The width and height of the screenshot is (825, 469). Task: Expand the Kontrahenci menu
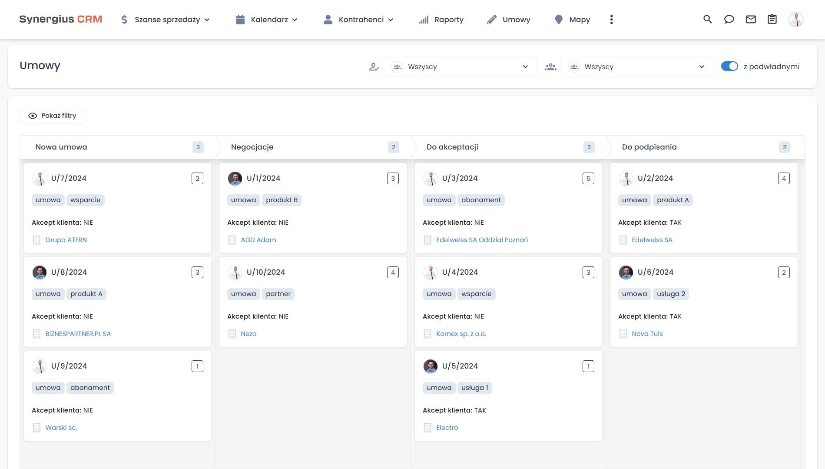(x=359, y=20)
